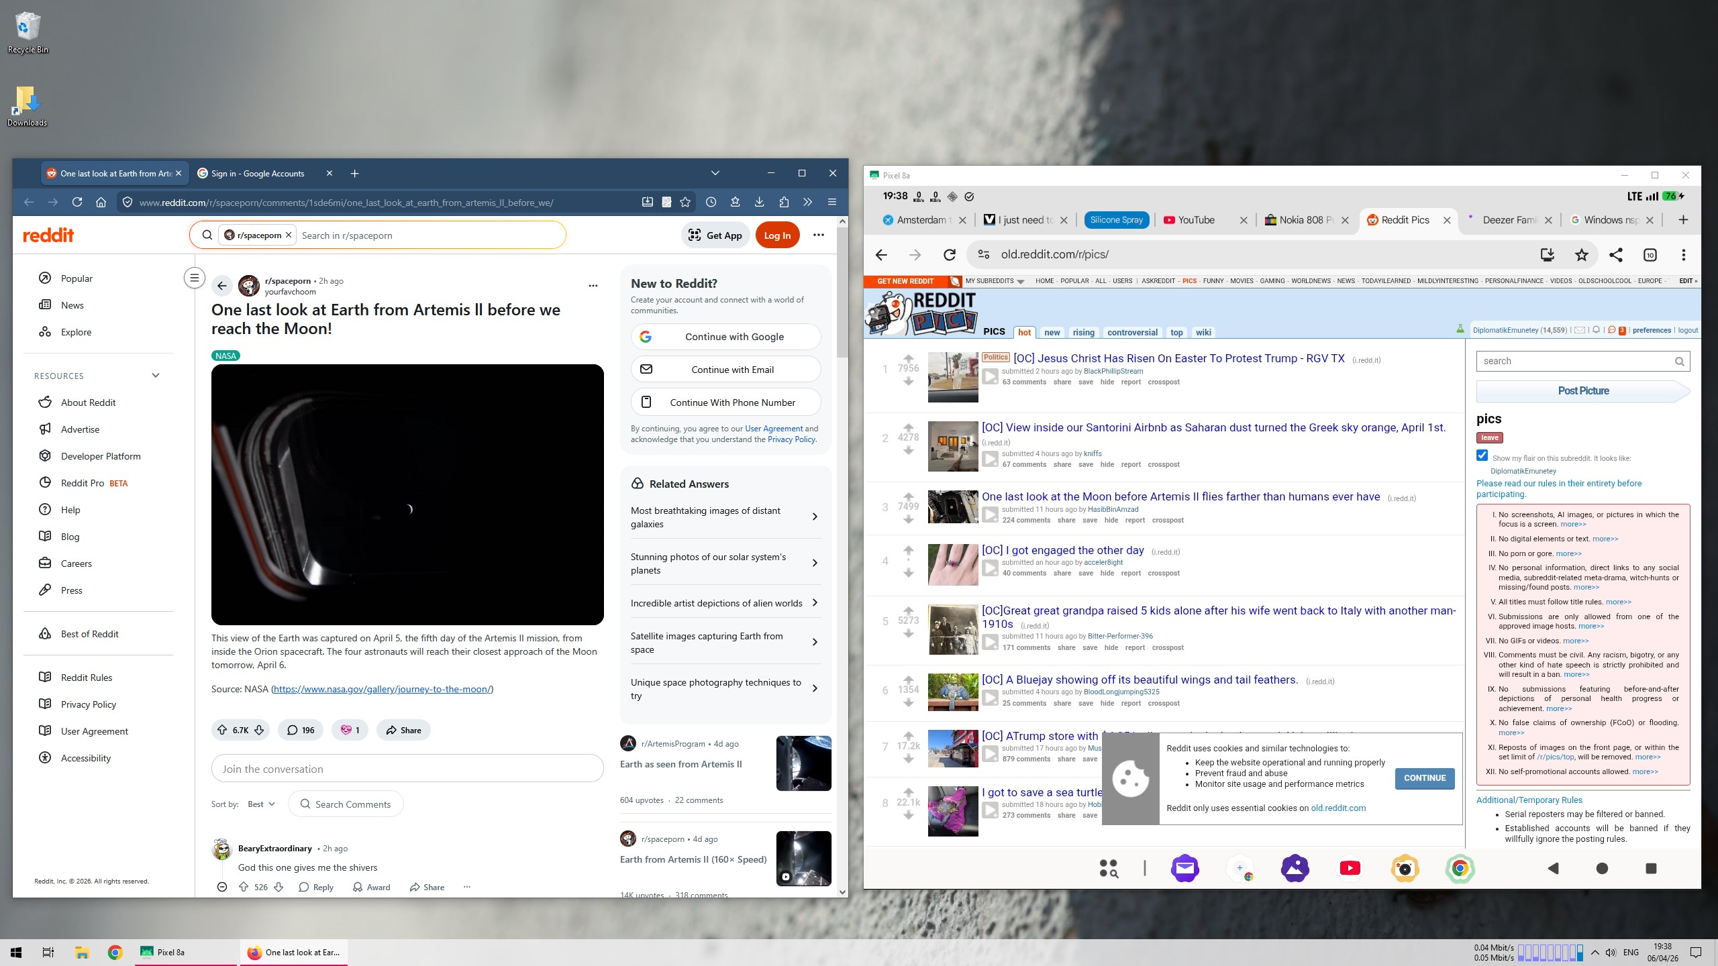The width and height of the screenshot is (1718, 966).
Task: Collapse the Resources section chevron
Action: point(156,376)
